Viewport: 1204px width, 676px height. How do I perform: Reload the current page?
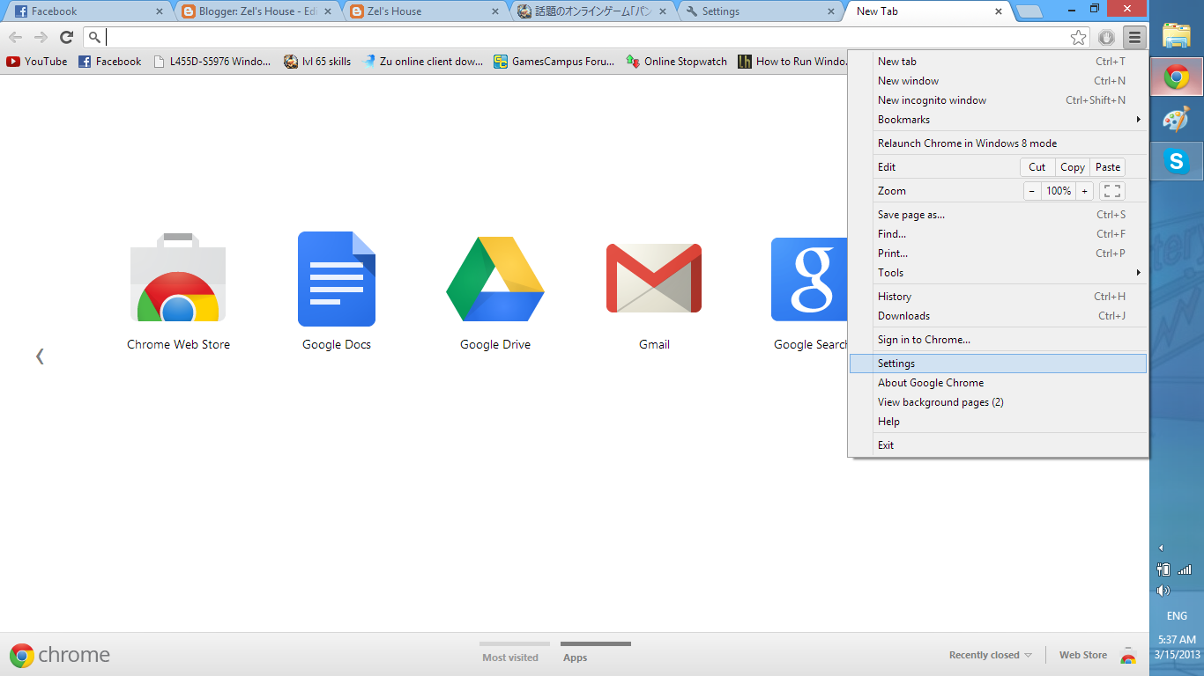tap(66, 37)
